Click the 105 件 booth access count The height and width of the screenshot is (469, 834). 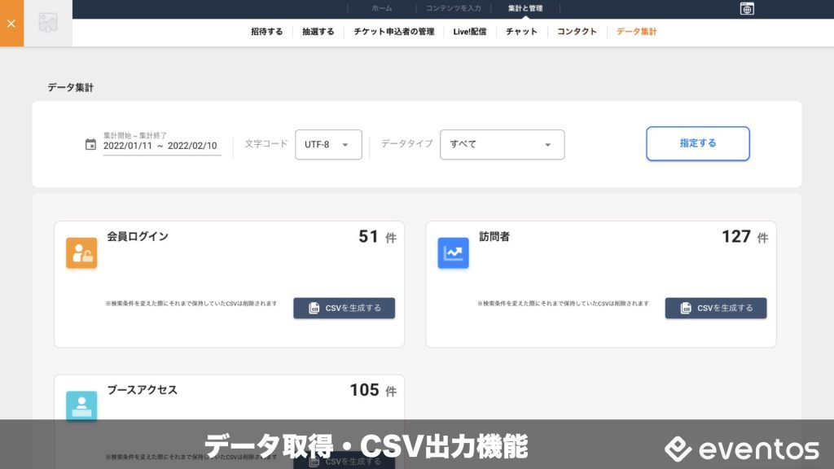373,390
